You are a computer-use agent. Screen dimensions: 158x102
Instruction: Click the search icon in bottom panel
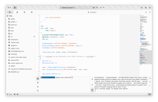38,90
